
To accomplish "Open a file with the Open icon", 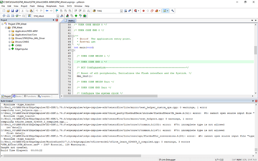I will [x=7, y=11].
